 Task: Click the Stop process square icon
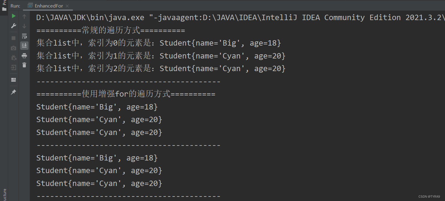[14, 38]
